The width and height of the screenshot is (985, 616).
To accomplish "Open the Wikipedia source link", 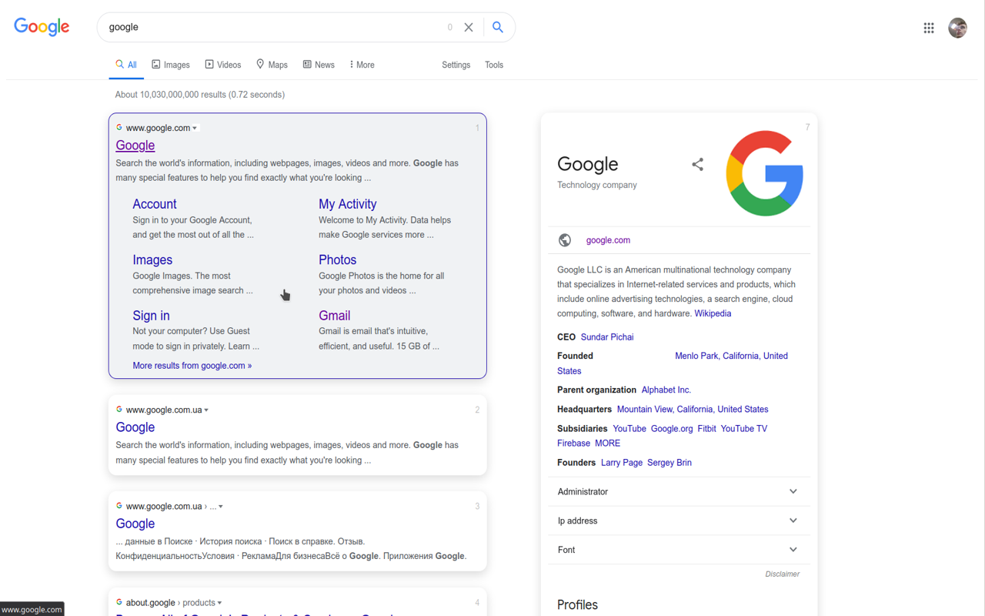I will click(713, 313).
